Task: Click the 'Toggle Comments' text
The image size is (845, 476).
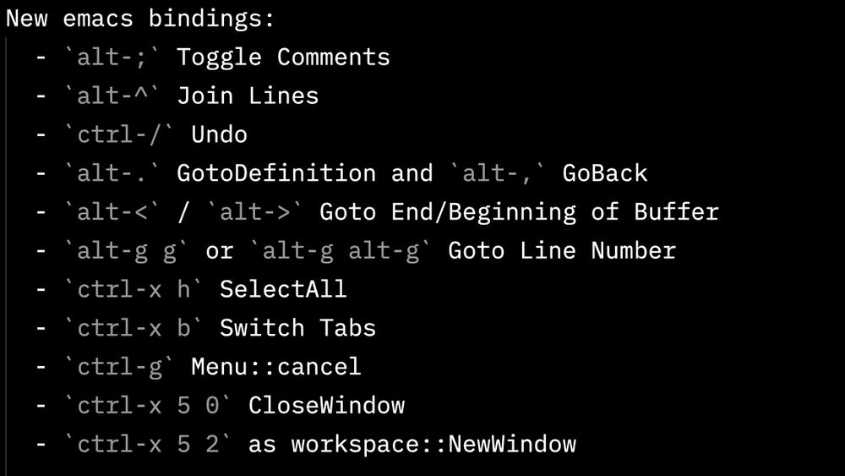Action: point(283,57)
